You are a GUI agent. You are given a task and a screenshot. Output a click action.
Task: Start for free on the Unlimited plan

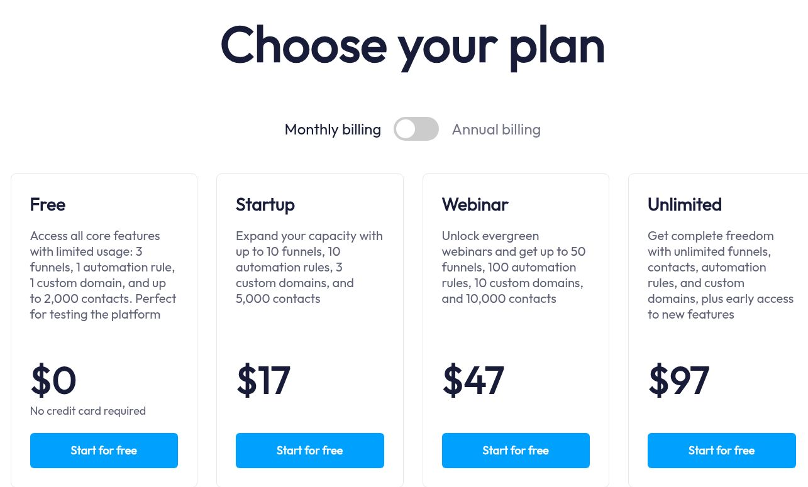point(722,451)
